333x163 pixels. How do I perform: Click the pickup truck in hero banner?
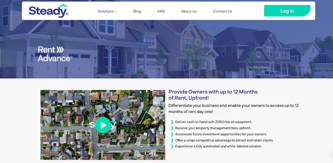(272, 74)
